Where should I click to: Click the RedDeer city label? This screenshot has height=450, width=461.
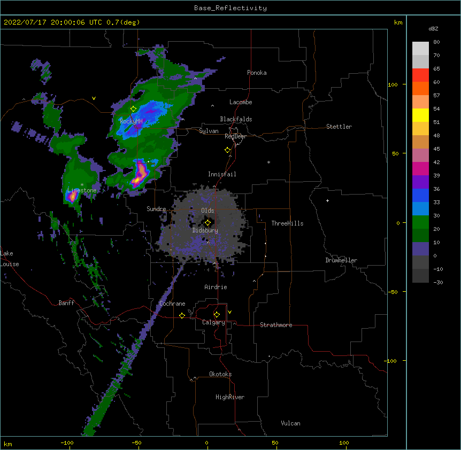point(235,136)
